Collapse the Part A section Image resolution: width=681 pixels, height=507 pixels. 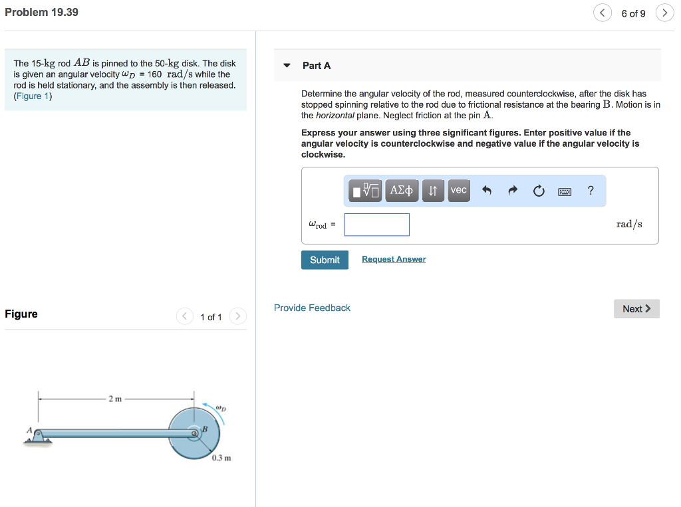pos(287,65)
